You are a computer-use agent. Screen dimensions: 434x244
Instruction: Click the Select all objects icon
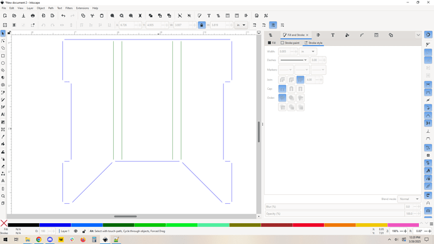click(5, 25)
